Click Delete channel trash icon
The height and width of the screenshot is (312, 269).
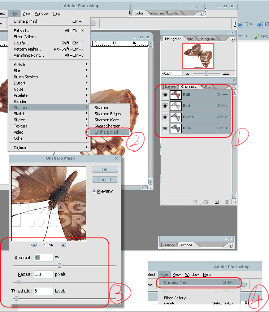pyautogui.click(x=227, y=202)
